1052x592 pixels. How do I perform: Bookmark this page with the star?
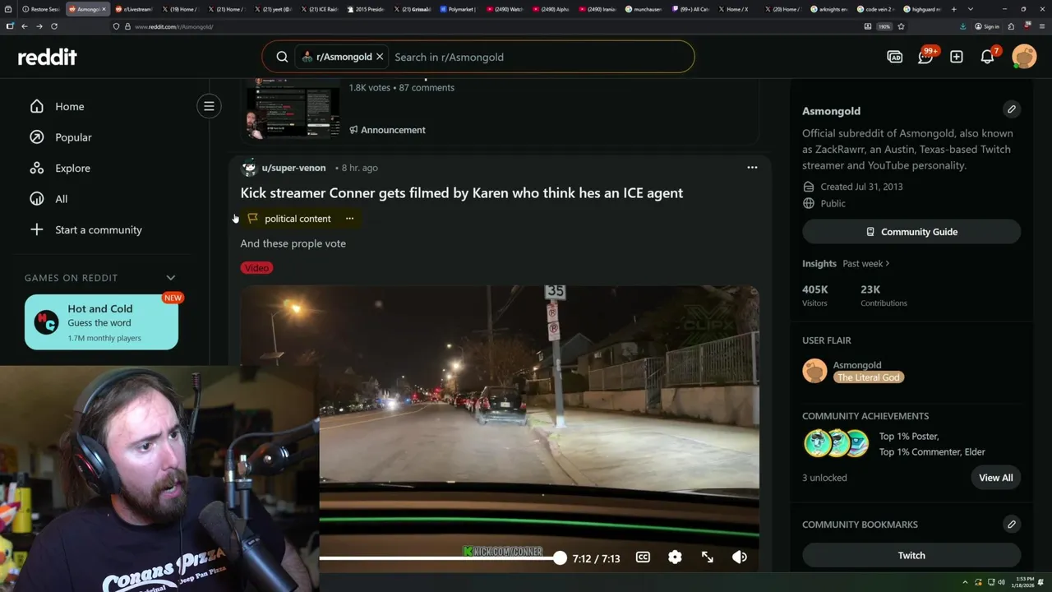tap(901, 26)
